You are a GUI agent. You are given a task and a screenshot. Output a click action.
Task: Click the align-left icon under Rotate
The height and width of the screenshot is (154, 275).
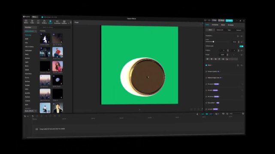point(208,59)
